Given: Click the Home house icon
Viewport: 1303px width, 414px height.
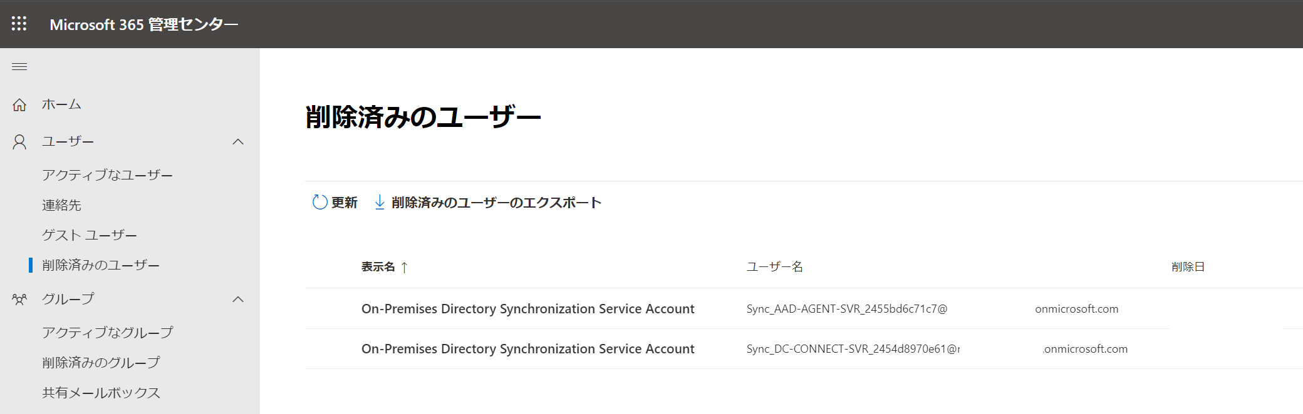Looking at the screenshot, I should click(19, 105).
